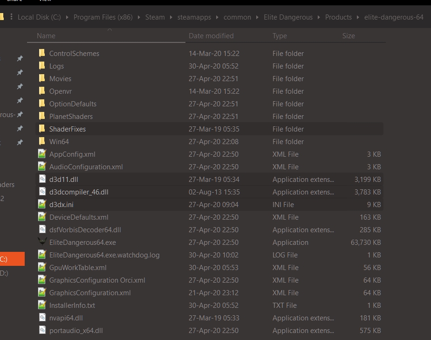Click the AudioConfiguration.xml file icon

42,167
